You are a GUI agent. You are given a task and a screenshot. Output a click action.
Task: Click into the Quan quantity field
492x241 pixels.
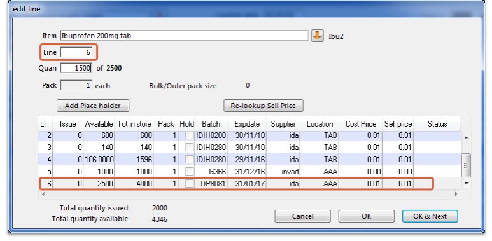[76, 68]
